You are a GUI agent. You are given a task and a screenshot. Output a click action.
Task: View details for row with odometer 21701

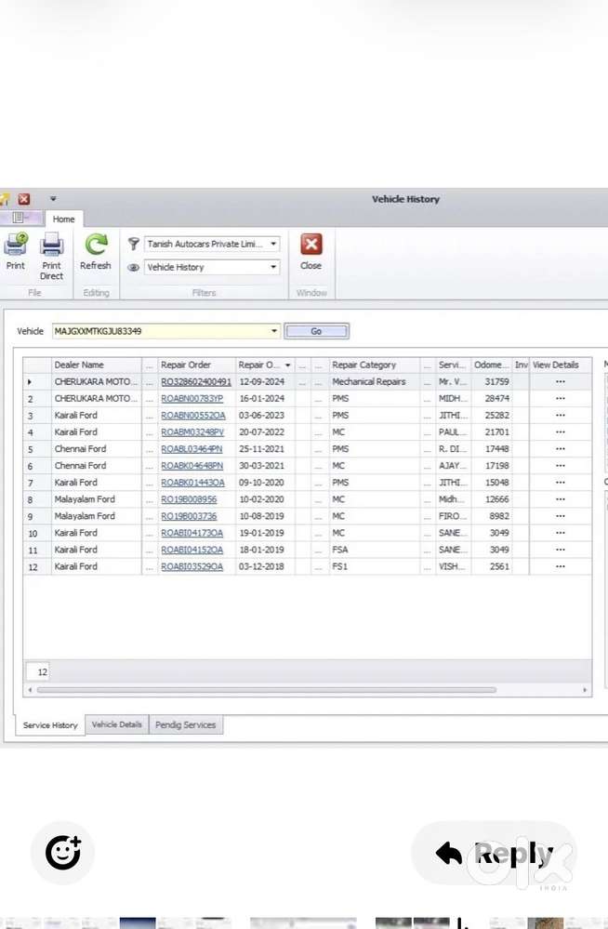point(560,431)
